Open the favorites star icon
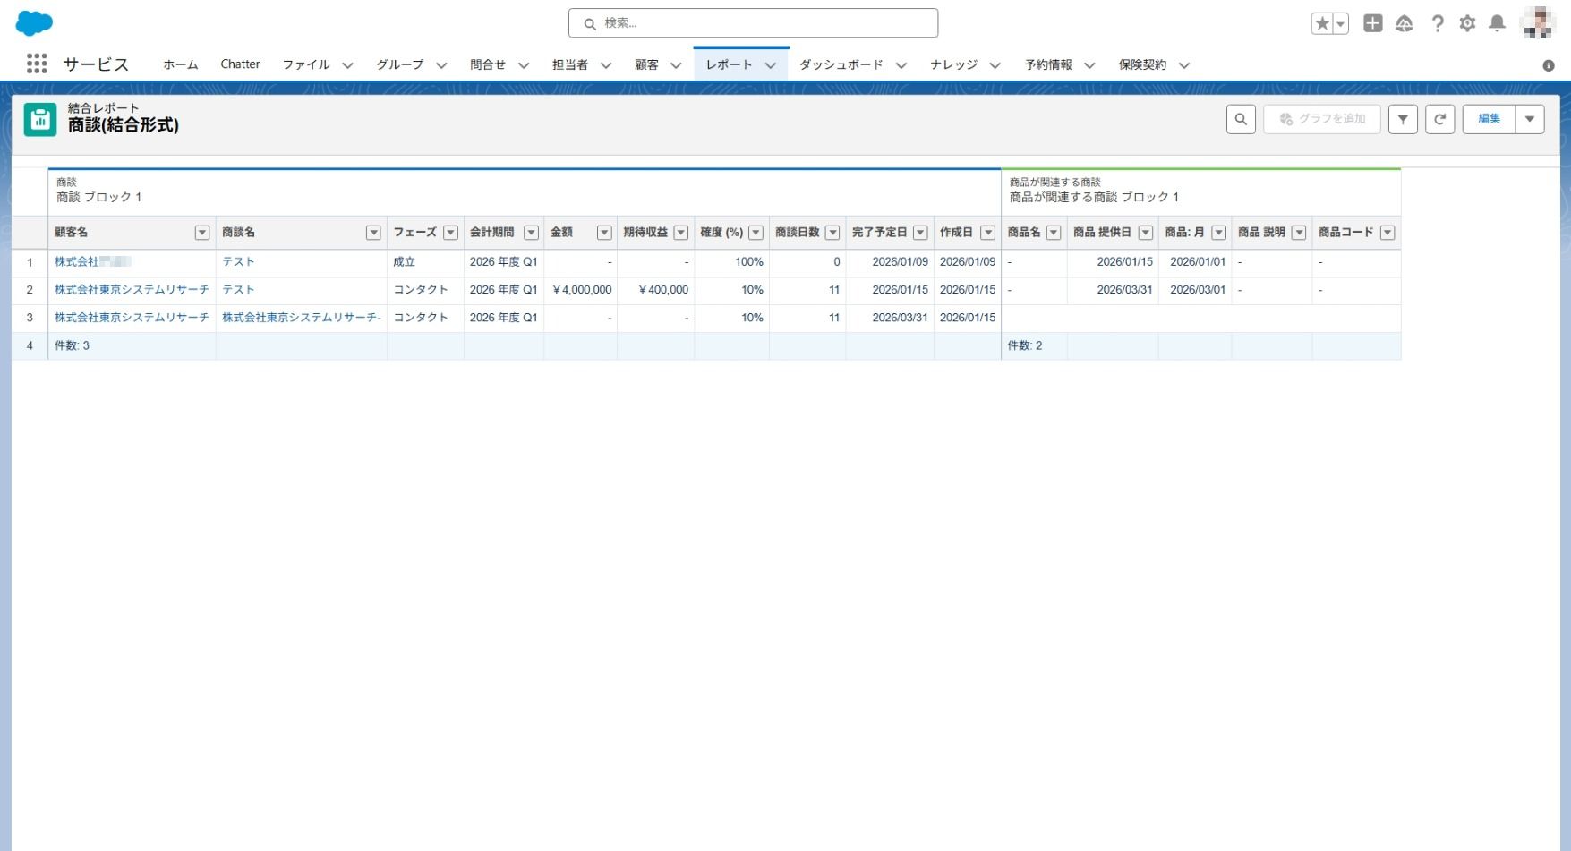The width and height of the screenshot is (1571, 851). tap(1321, 24)
